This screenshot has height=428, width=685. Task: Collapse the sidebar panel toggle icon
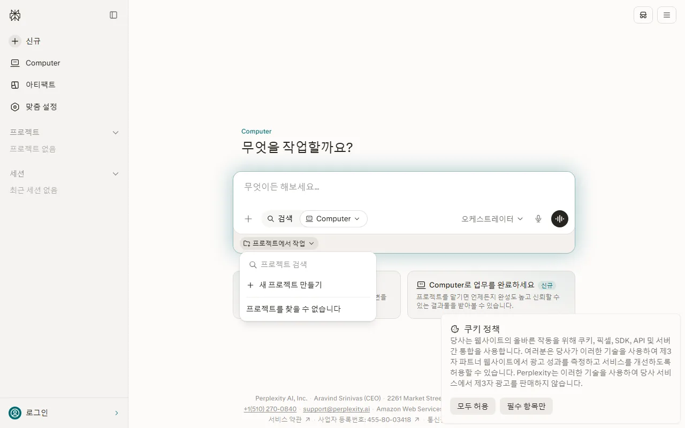[x=113, y=15]
